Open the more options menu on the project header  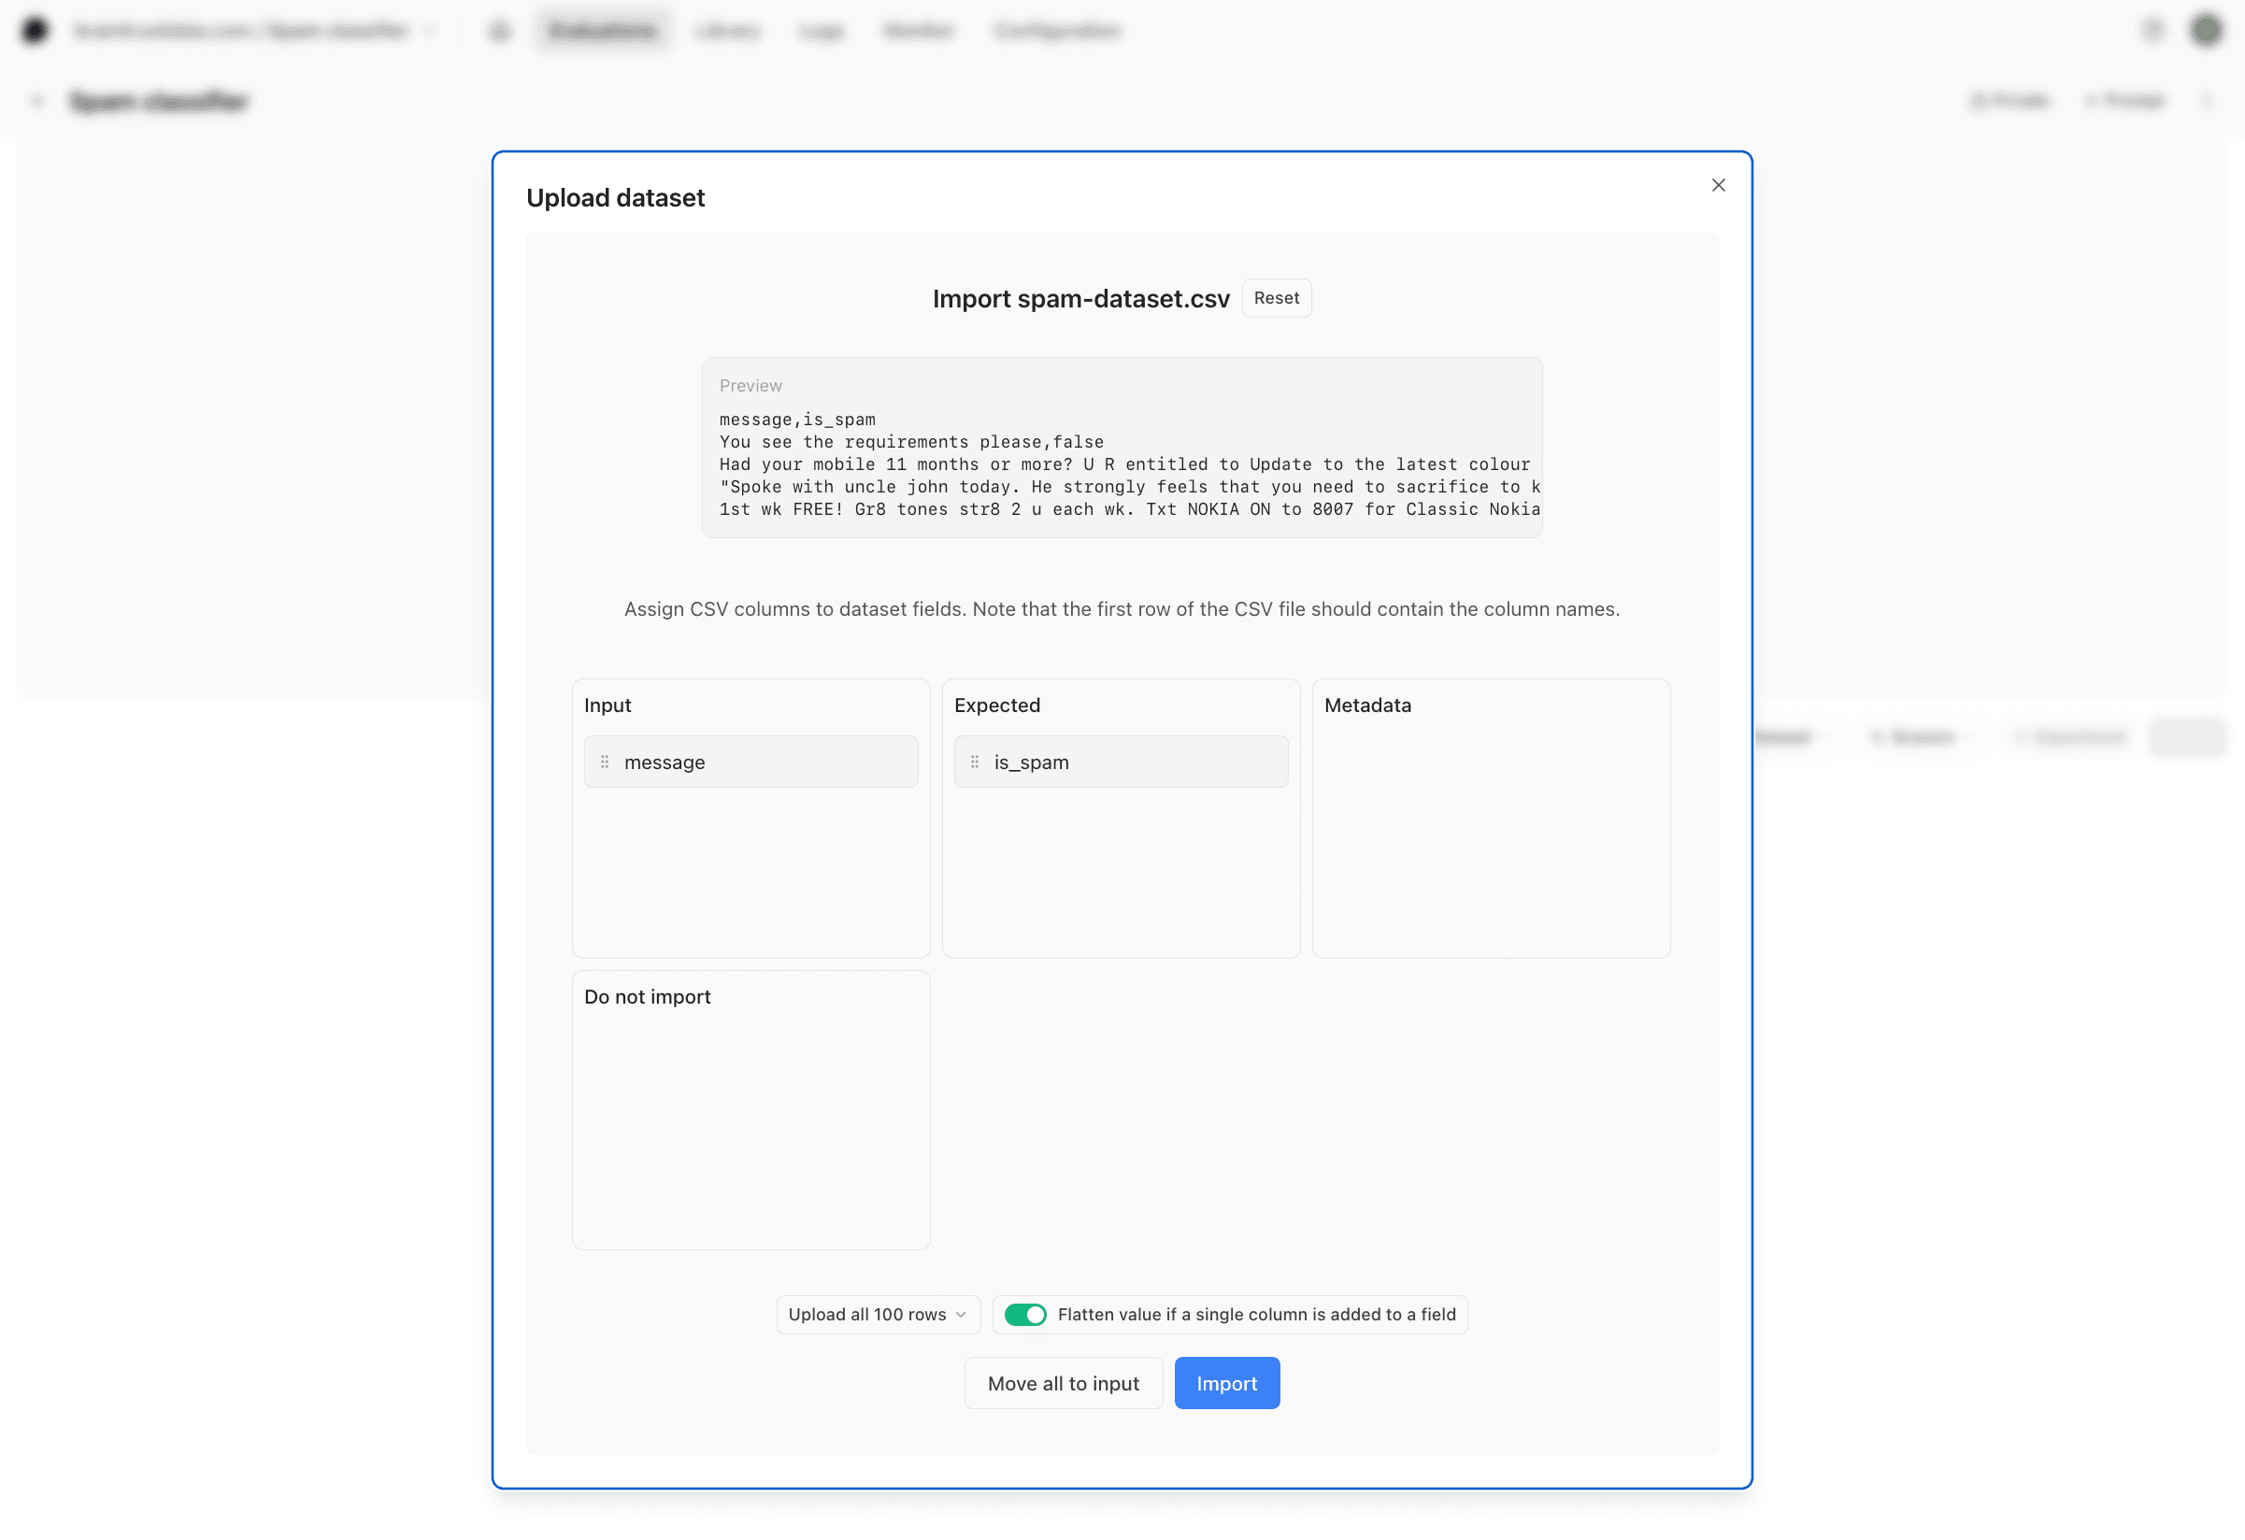2207,101
